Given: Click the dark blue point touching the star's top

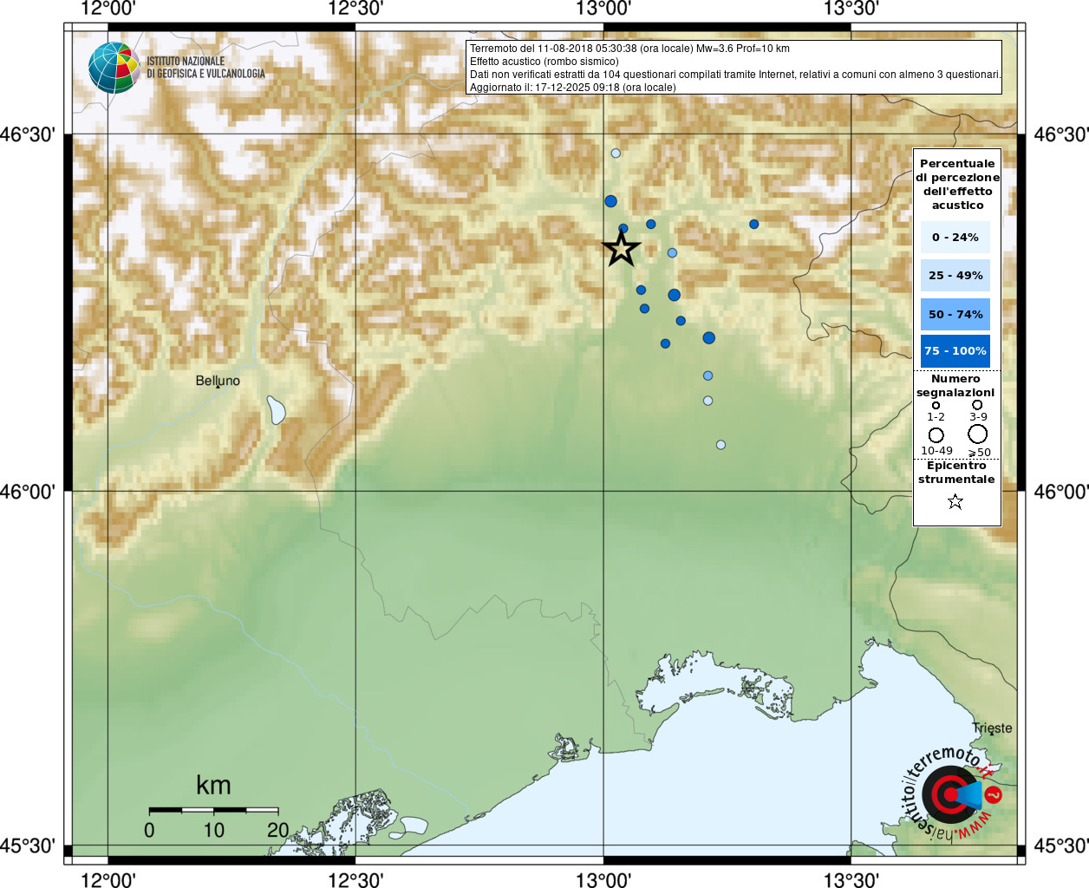Looking at the screenshot, I should tap(623, 229).
